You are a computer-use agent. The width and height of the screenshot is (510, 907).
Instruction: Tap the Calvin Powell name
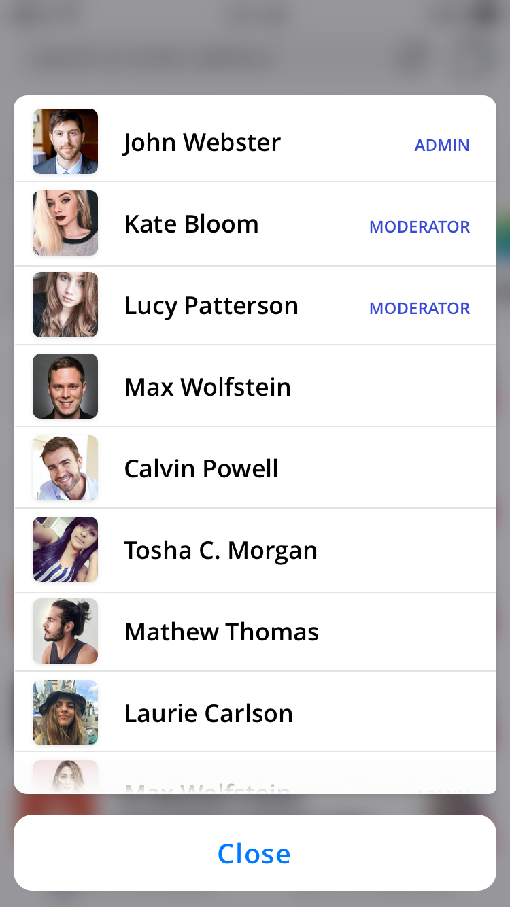tap(201, 468)
